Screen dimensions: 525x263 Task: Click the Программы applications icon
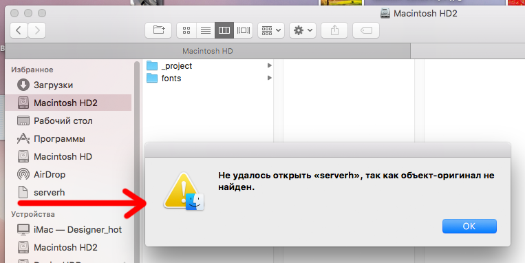[x=23, y=138]
